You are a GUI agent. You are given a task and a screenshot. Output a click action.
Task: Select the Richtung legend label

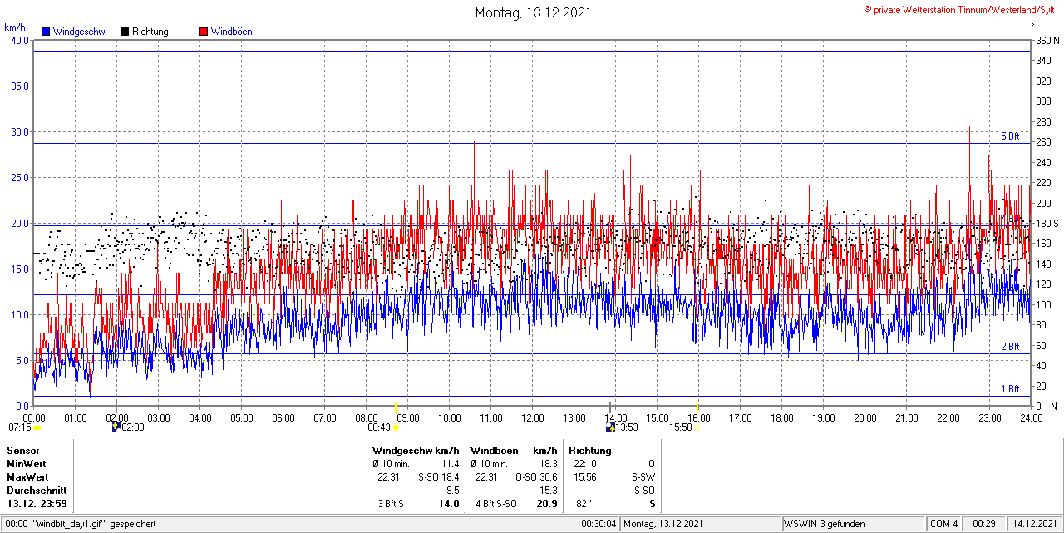tap(150, 32)
